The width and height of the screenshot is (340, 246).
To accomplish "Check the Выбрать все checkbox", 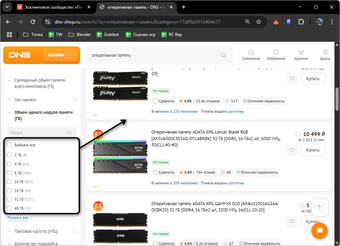I will pyautogui.click(x=9, y=145).
